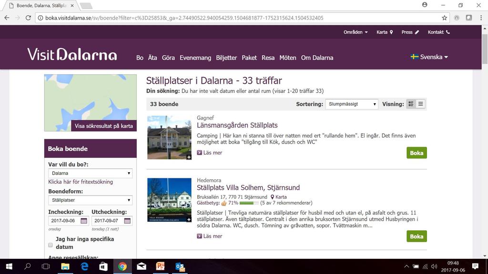Open the Resa menu
This screenshot has height=274, width=488.
click(268, 58)
